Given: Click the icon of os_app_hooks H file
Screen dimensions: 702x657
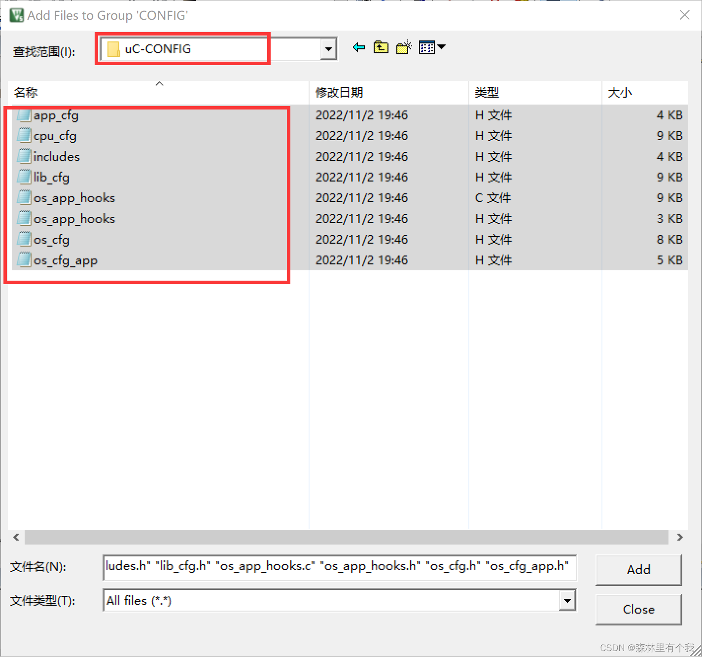Looking at the screenshot, I should [24, 219].
